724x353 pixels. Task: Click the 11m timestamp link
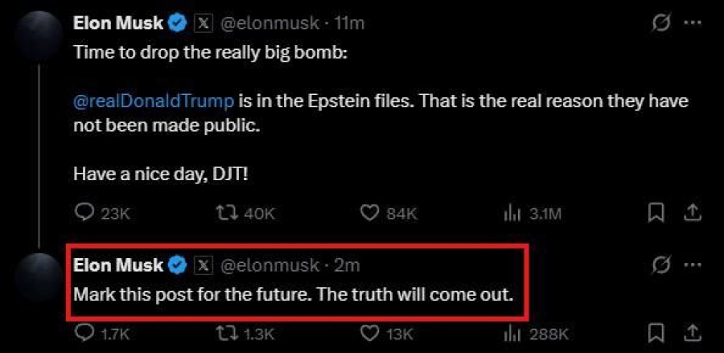[350, 23]
